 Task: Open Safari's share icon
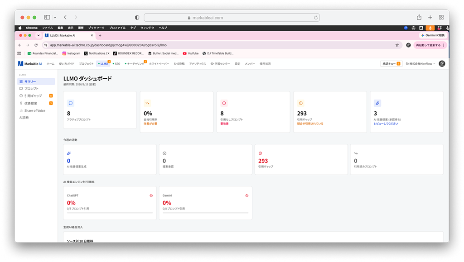[419, 18]
